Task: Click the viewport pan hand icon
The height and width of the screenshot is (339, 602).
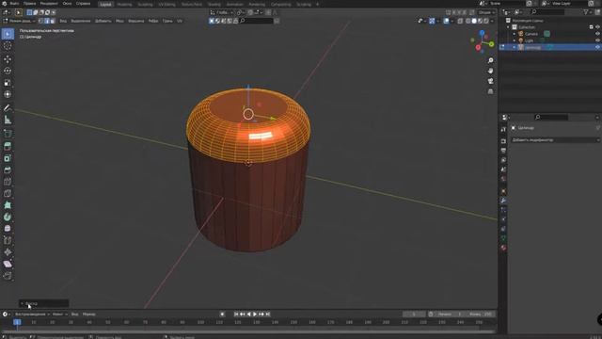Action: pyautogui.click(x=490, y=72)
